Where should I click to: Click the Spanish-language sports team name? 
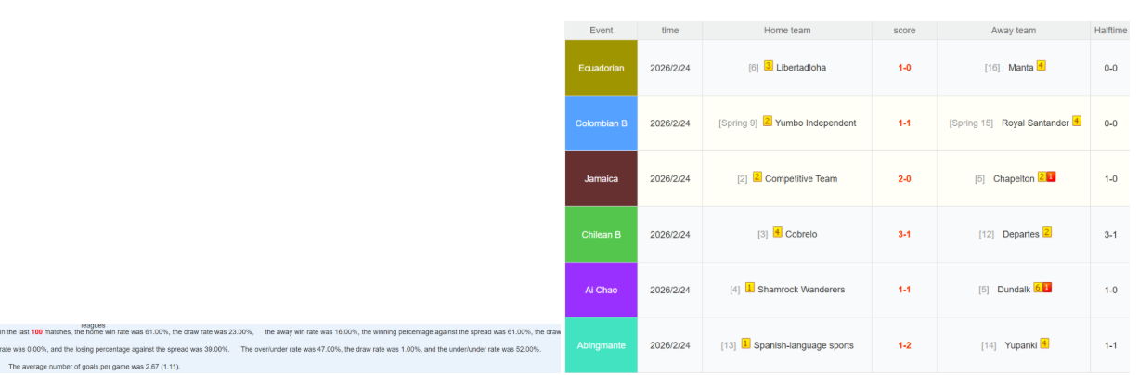coord(804,346)
